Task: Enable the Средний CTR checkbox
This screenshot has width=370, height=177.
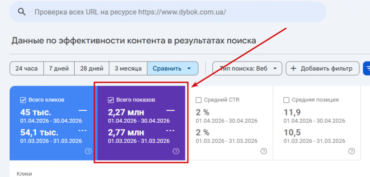Action: (198, 100)
